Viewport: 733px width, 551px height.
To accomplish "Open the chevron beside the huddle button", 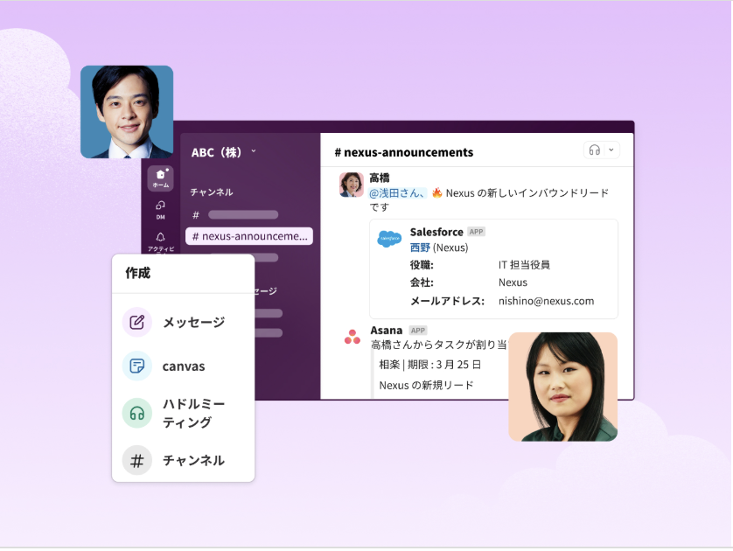I will coord(611,150).
